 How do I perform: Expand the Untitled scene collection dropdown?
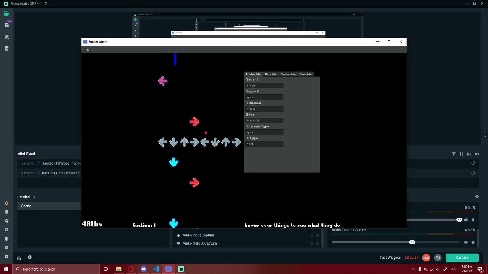click(x=34, y=197)
